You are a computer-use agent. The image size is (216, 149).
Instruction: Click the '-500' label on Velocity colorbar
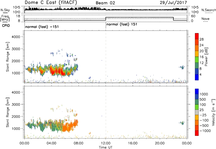tap(204, 126)
